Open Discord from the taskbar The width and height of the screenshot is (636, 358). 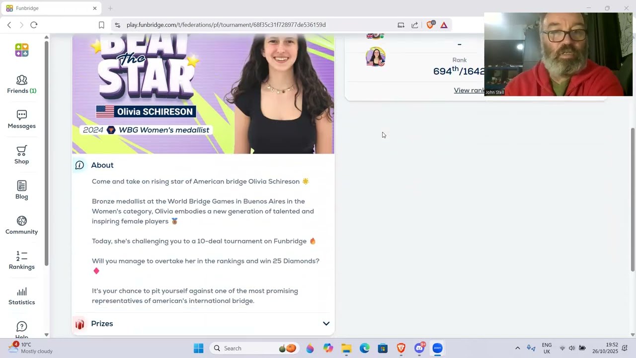click(419, 348)
